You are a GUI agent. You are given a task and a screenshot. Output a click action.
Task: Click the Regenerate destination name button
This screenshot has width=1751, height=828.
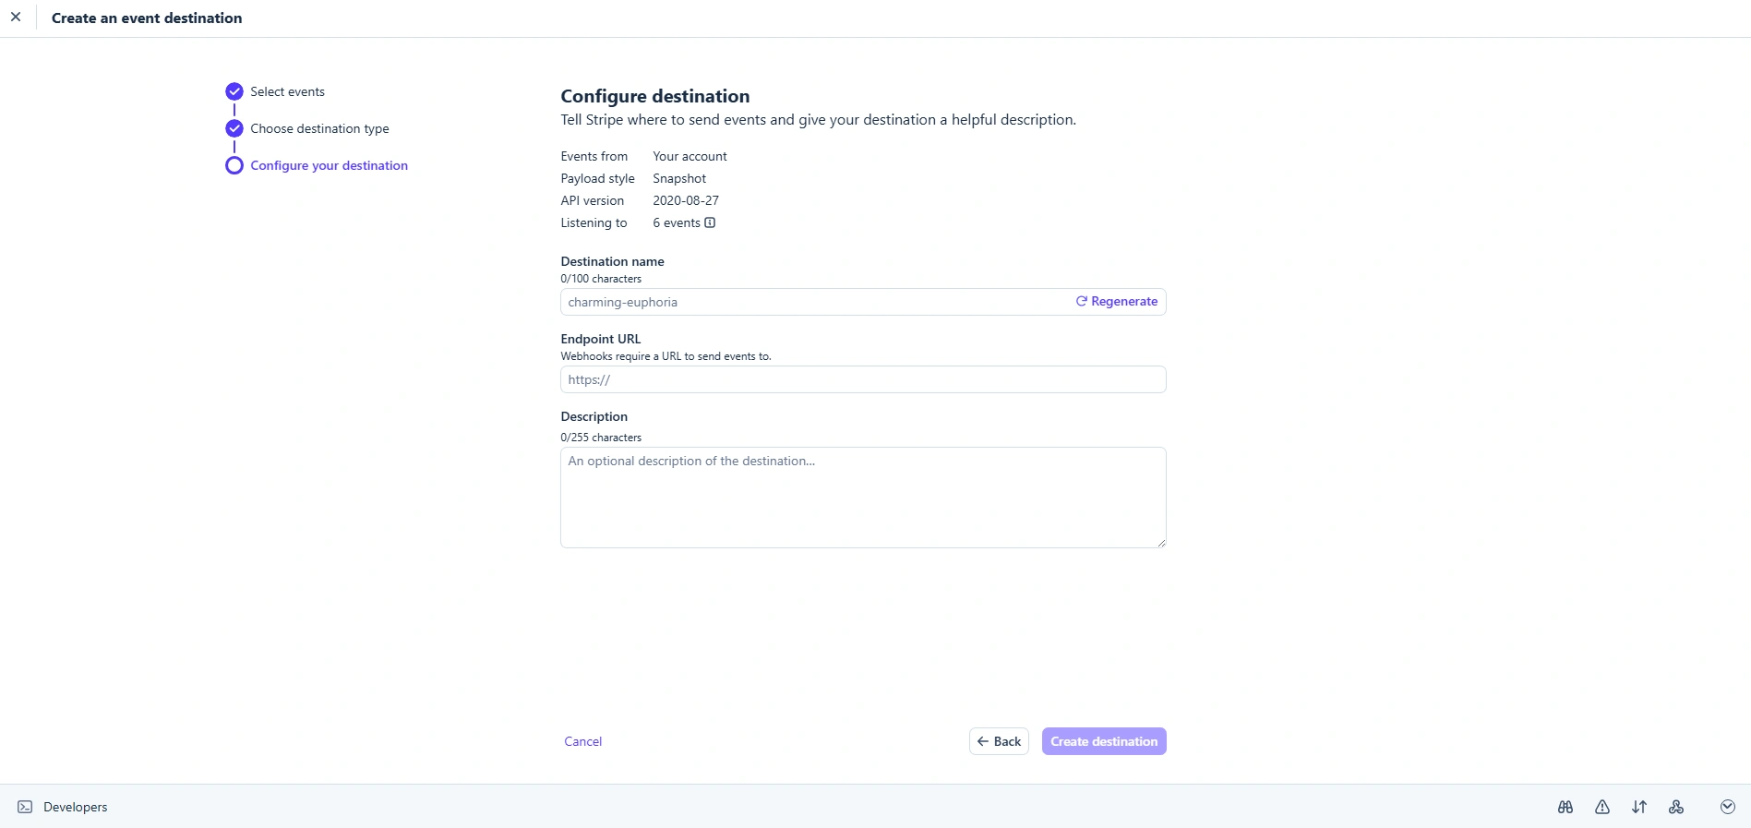(1117, 302)
